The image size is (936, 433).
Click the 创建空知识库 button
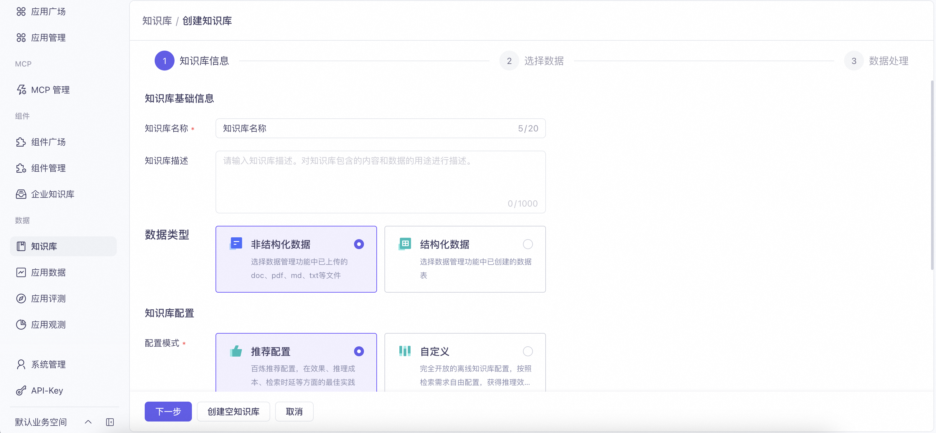(x=233, y=412)
